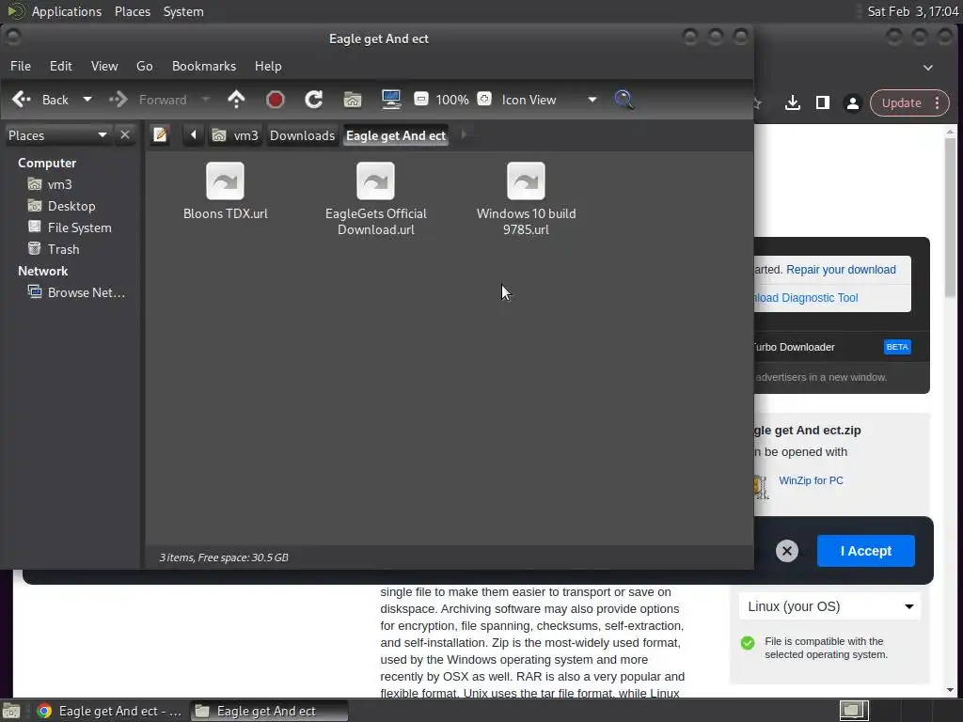Open the Back history dropdown arrow
This screenshot has width=963, height=722.
(87, 100)
